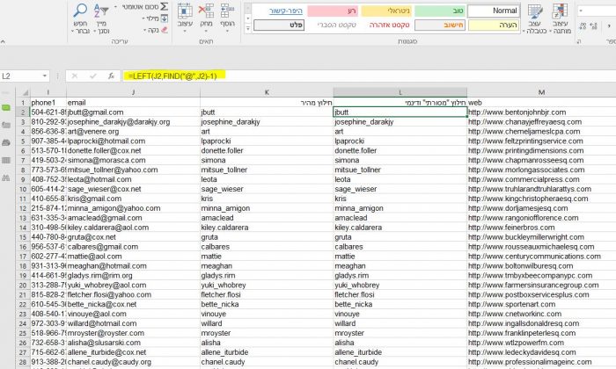Select column K header

[267, 92]
